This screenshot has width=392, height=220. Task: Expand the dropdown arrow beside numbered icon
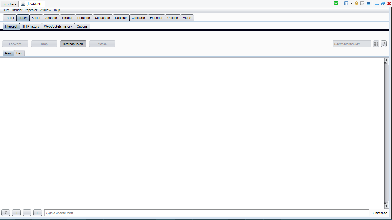(x=351, y=3)
